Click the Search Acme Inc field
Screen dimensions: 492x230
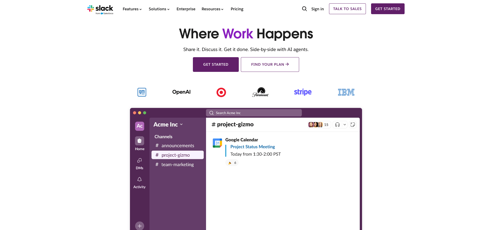point(254,113)
